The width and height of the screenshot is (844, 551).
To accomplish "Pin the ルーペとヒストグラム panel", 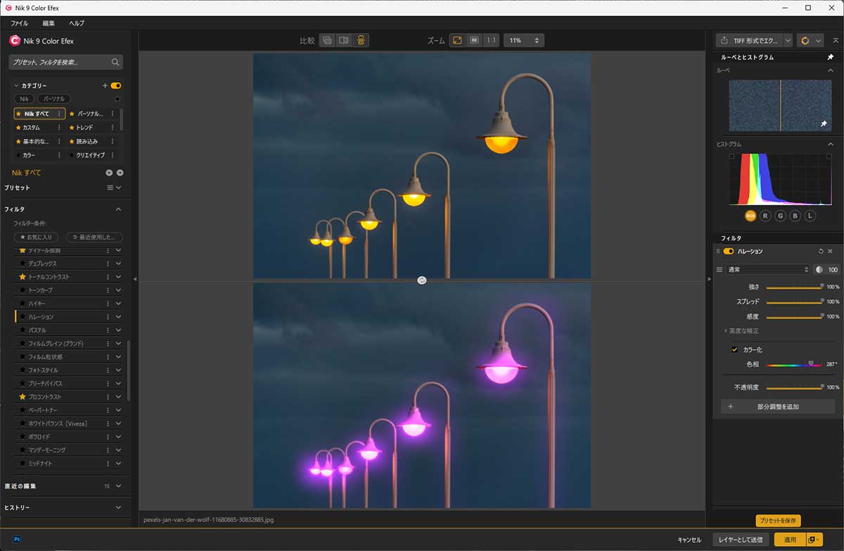I will (x=830, y=58).
